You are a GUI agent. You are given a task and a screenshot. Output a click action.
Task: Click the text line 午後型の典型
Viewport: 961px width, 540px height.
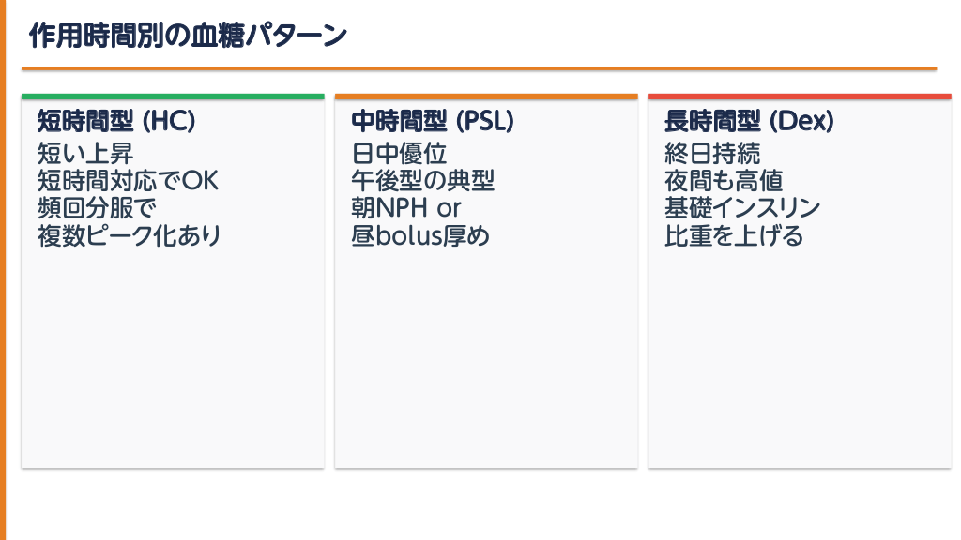[423, 180]
